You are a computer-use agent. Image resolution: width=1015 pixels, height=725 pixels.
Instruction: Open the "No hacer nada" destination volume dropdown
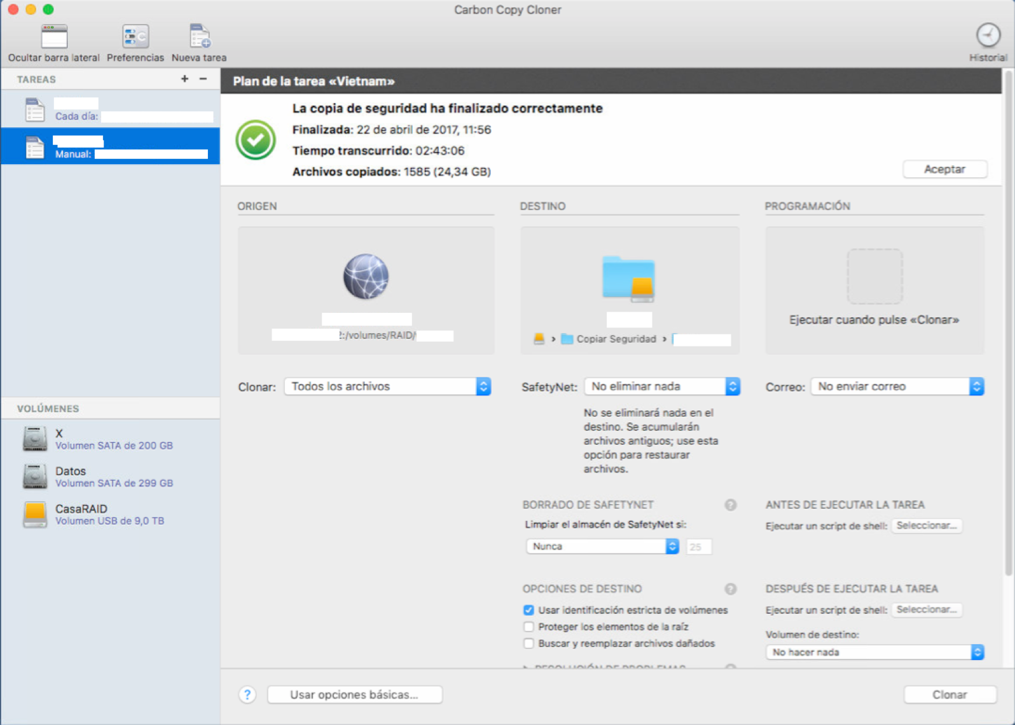pyautogui.click(x=875, y=652)
